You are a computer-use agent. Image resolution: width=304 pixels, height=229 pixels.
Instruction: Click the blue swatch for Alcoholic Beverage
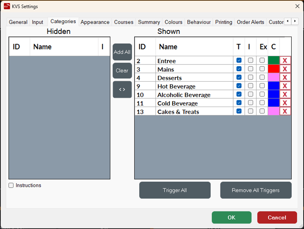[274, 94]
